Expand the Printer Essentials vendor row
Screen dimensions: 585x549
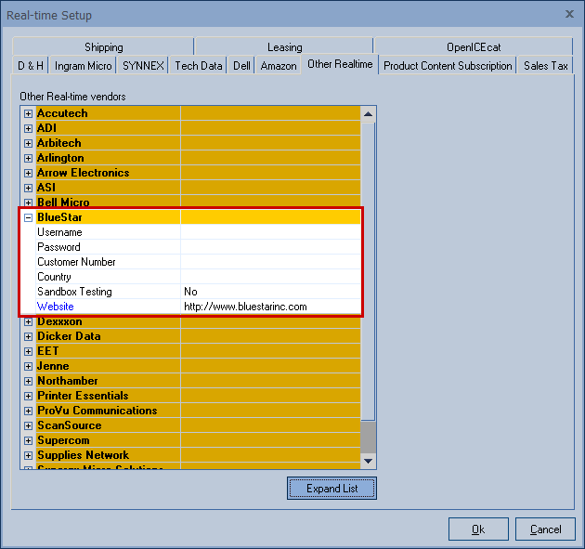pyautogui.click(x=29, y=396)
